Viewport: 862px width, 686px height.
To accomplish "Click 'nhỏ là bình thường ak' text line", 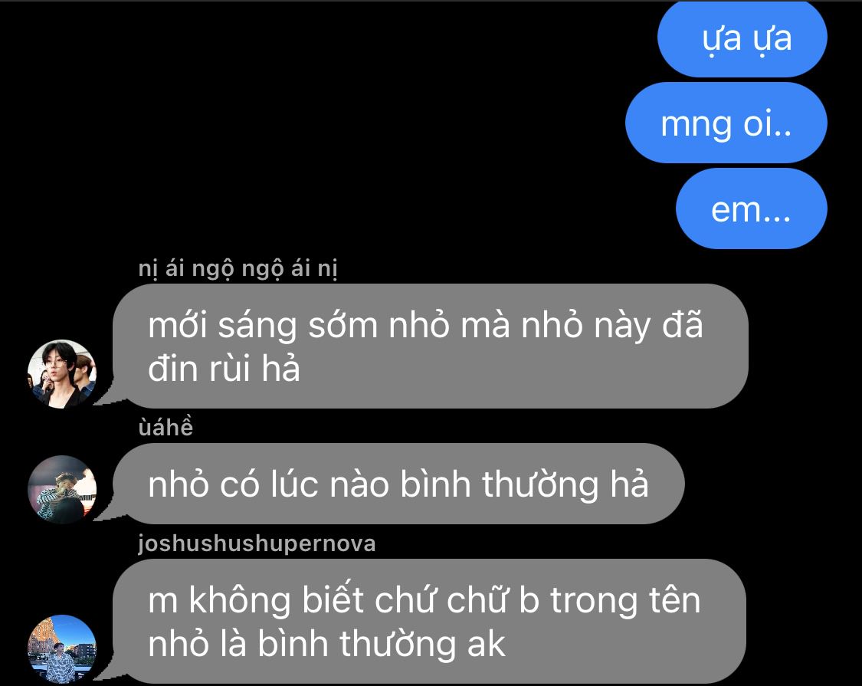I will coord(326,644).
